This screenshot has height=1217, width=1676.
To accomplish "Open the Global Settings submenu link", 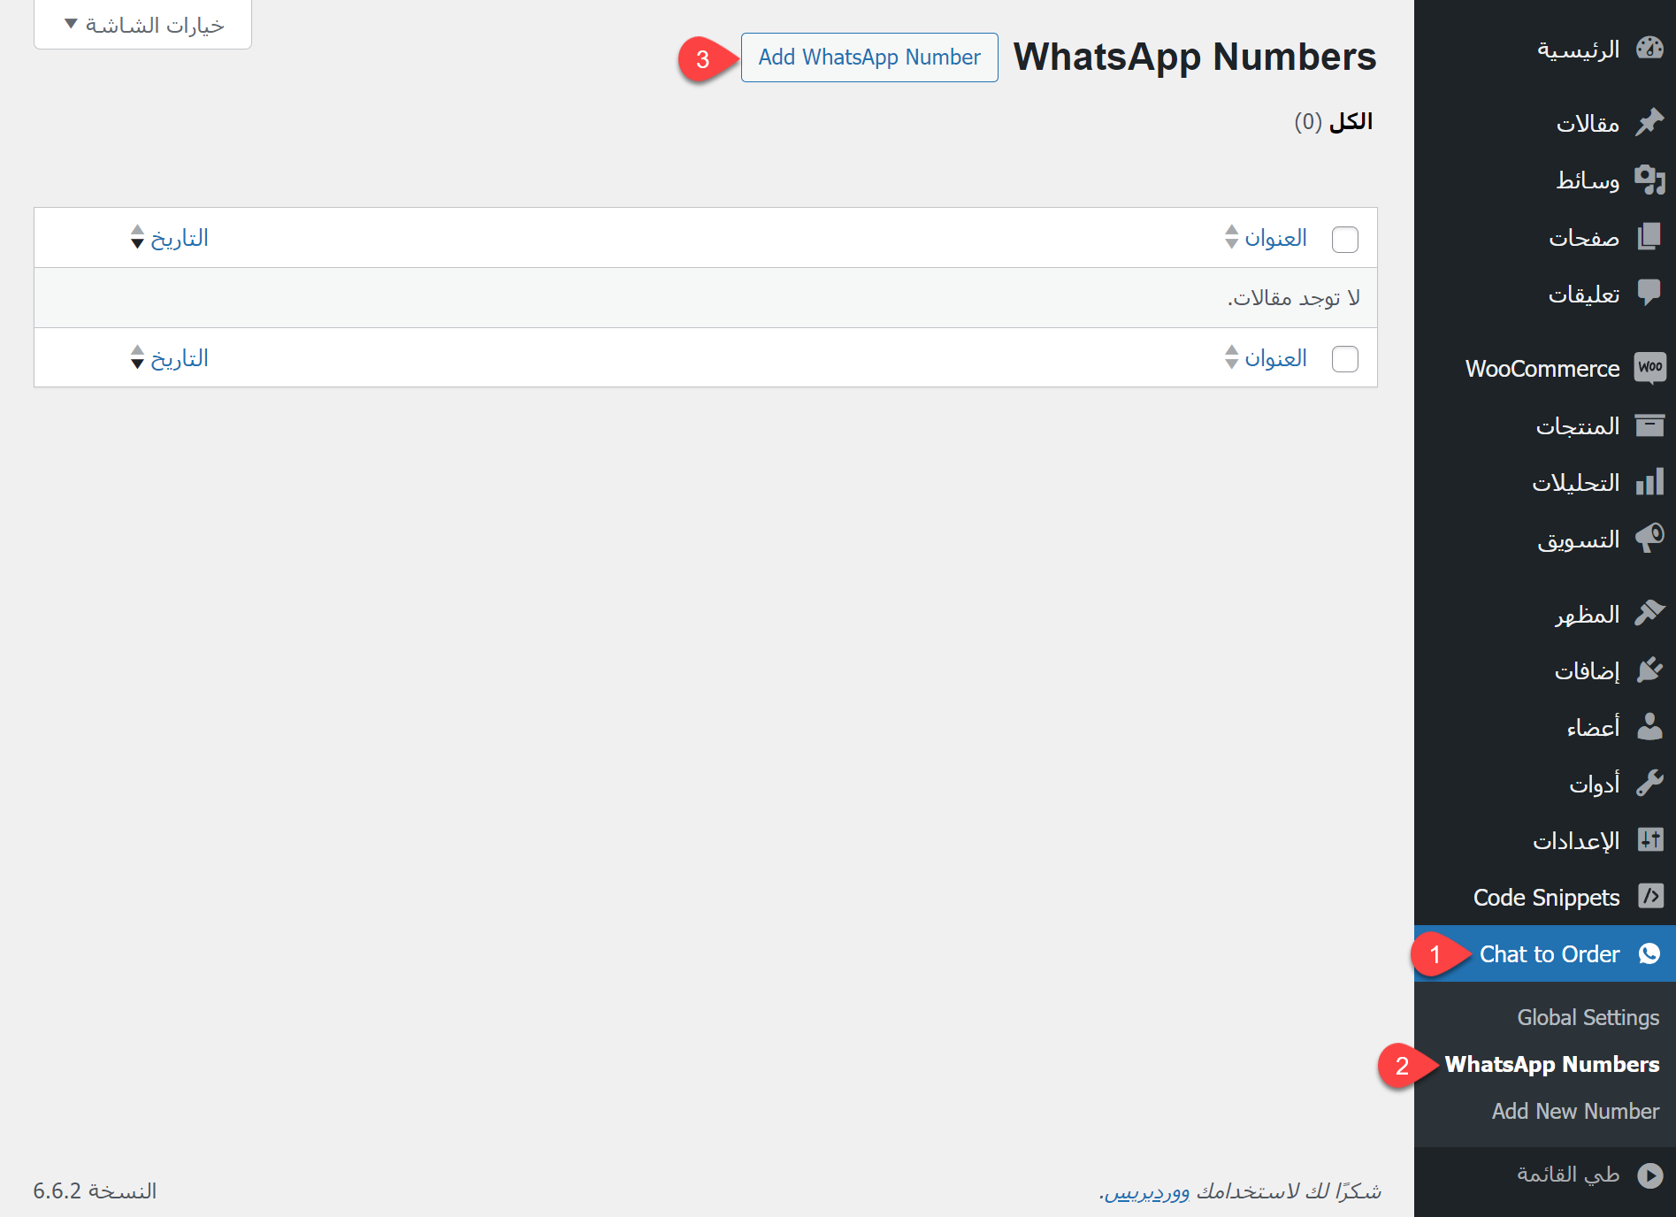I will (x=1588, y=1017).
